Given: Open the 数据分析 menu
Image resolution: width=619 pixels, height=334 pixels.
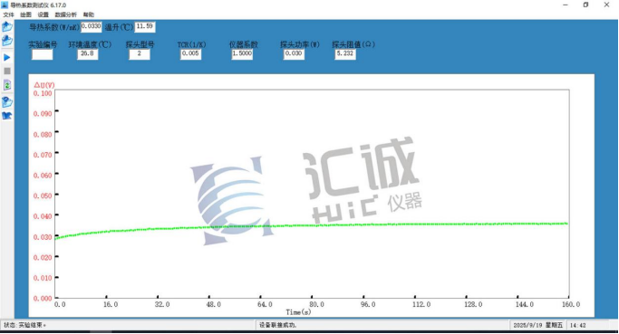Looking at the screenshot, I should (66, 14).
